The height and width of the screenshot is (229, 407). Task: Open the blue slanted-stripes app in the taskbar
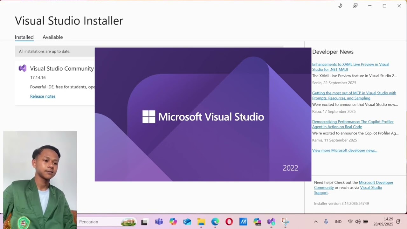tap(243, 222)
